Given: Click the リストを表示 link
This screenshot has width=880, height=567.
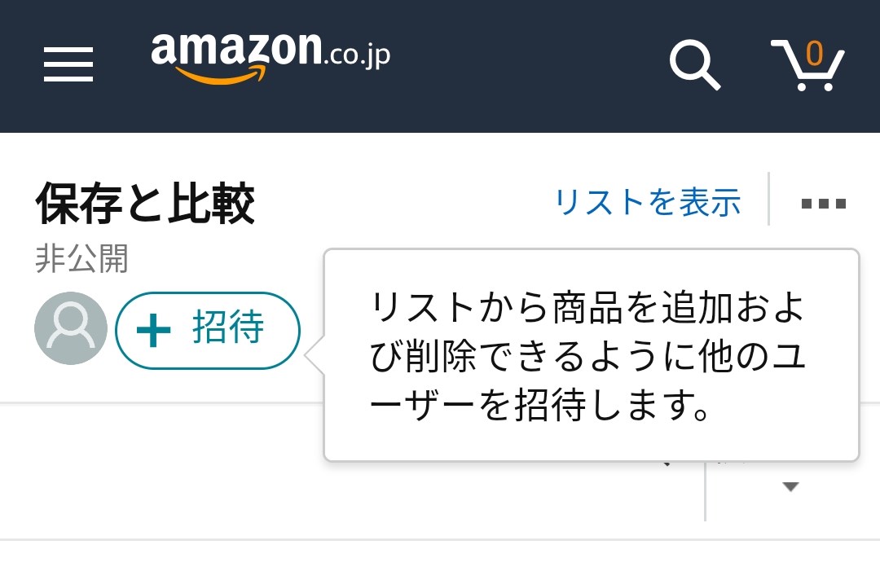Looking at the screenshot, I should [x=648, y=202].
